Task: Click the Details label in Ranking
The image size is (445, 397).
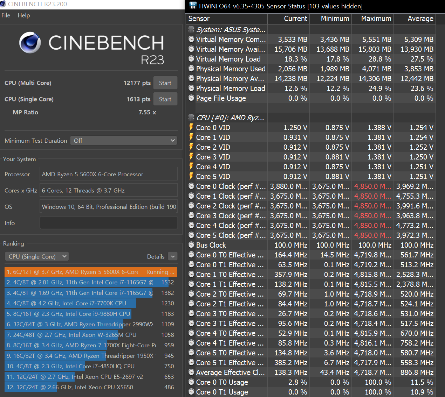Action: 156,256
